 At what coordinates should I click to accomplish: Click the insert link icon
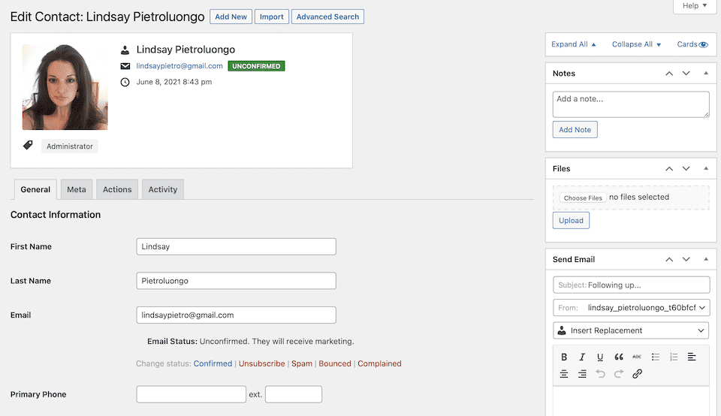click(x=637, y=374)
